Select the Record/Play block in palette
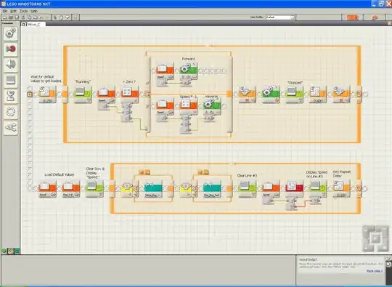The image size is (392, 287). 11,49
